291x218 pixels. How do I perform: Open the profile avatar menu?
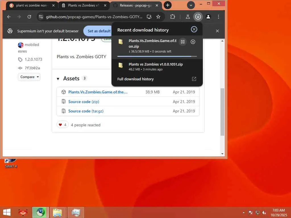point(208,17)
